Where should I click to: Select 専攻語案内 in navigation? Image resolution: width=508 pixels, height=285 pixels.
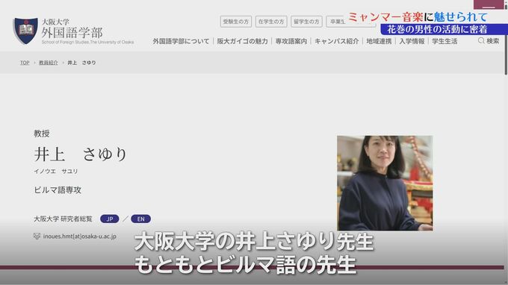coord(291,41)
